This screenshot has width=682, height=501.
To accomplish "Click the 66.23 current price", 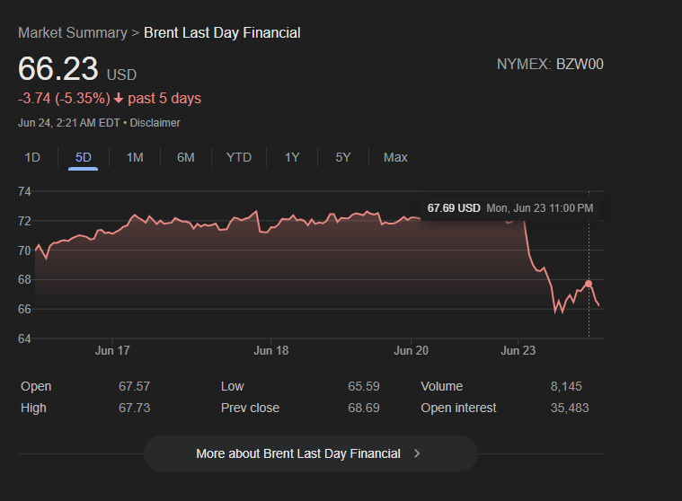I will (58, 68).
